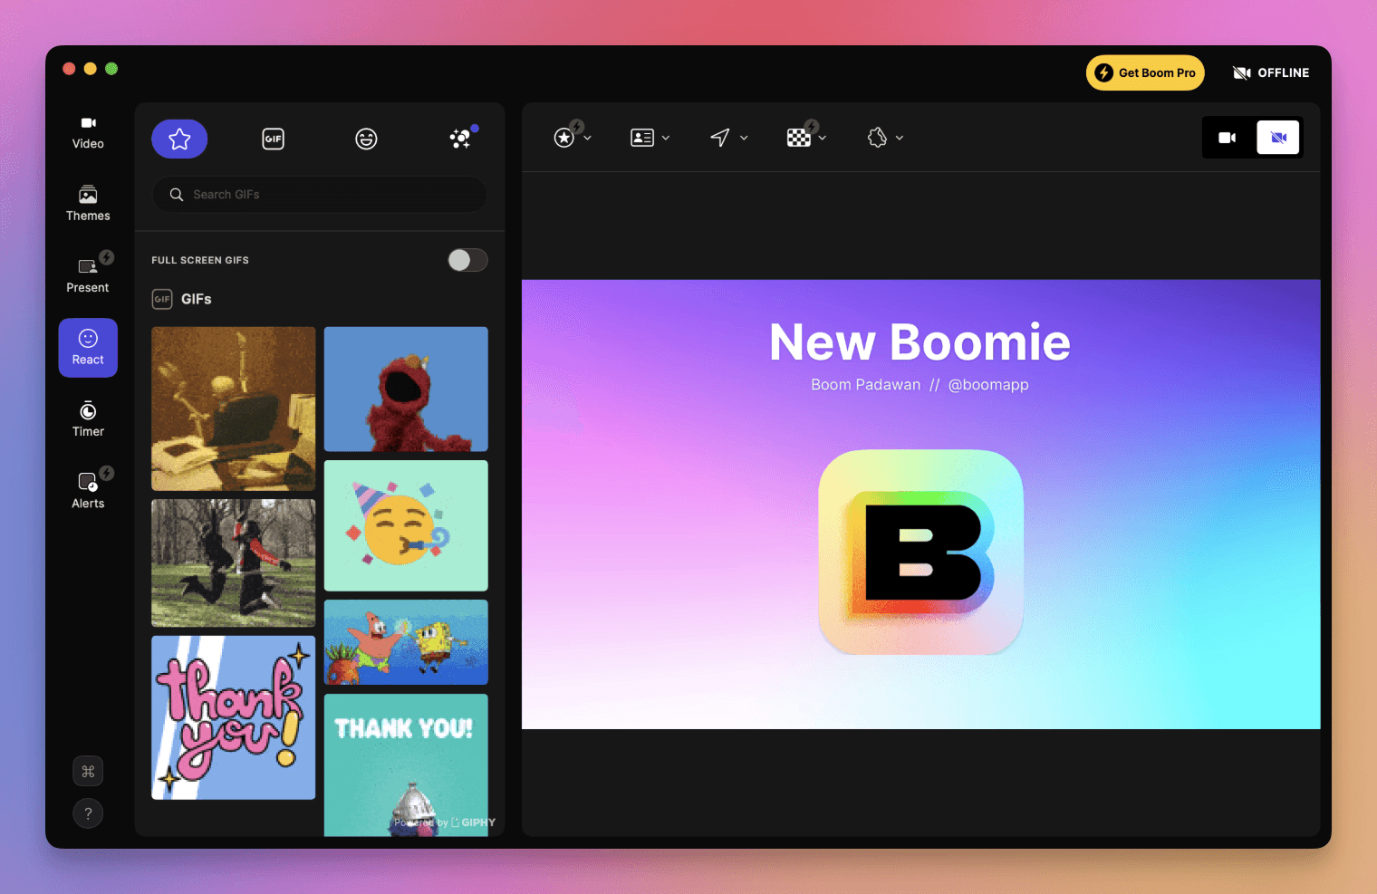This screenshot has width=1377, height=894.
Task: Click the star badge icon in preview toolbar
Action: [564, 138]
